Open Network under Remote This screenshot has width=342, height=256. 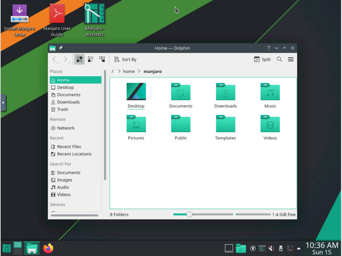pyautogui.click(x=76, y=128)
